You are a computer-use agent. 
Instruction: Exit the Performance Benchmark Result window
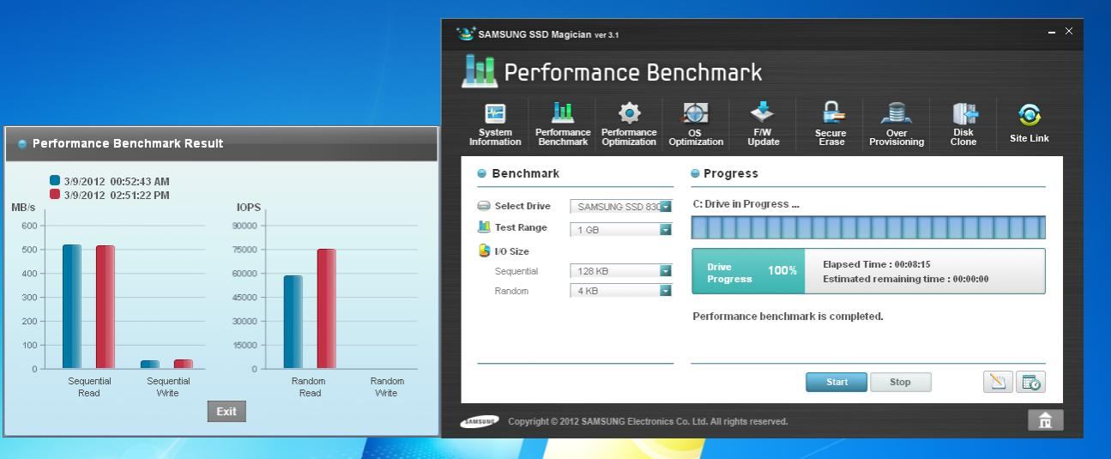(226, 412)
